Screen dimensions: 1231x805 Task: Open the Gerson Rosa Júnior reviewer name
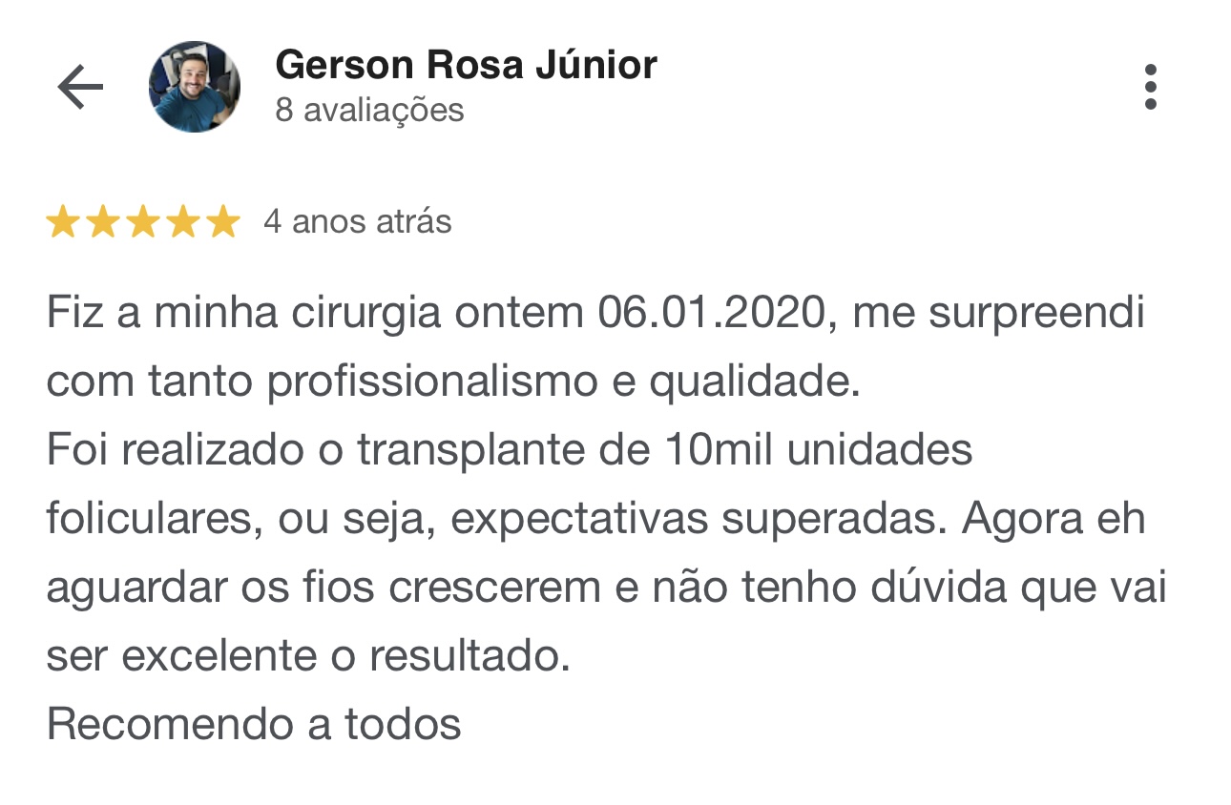coord(466,65)
